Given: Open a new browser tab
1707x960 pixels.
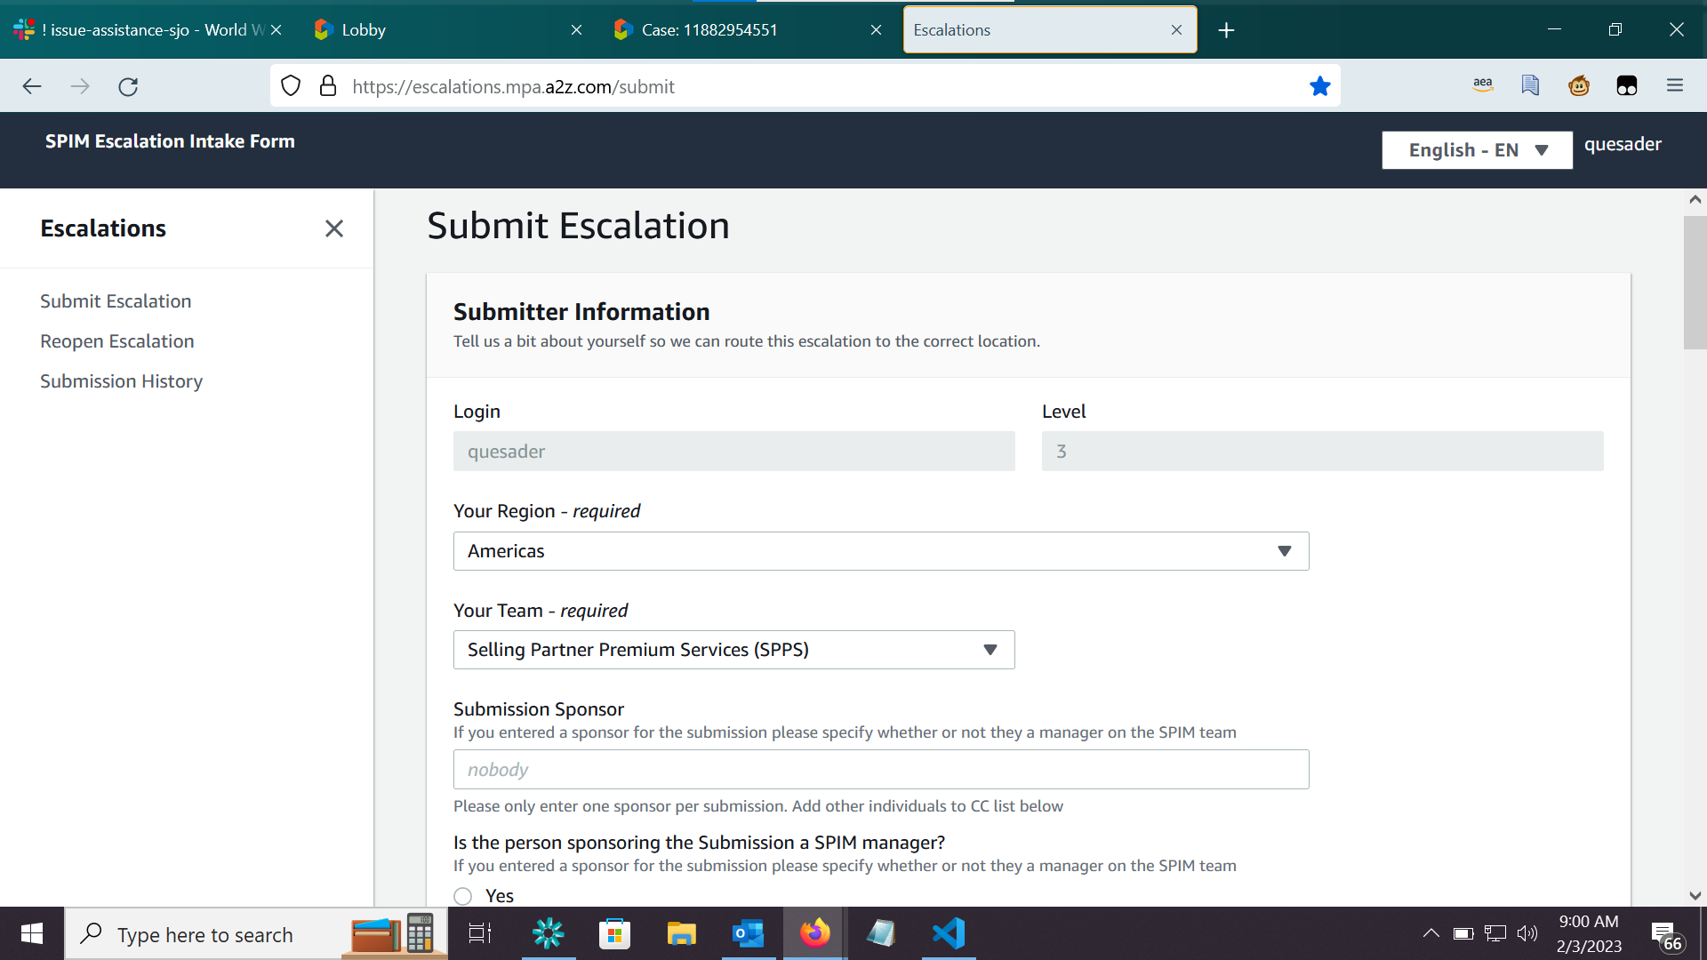Looking at the screenshot, I should coord(1226,30).
